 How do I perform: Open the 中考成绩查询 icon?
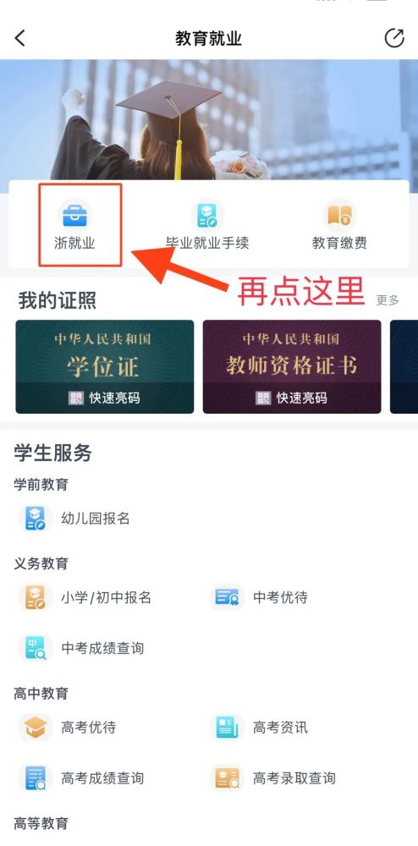click(36, 648)
